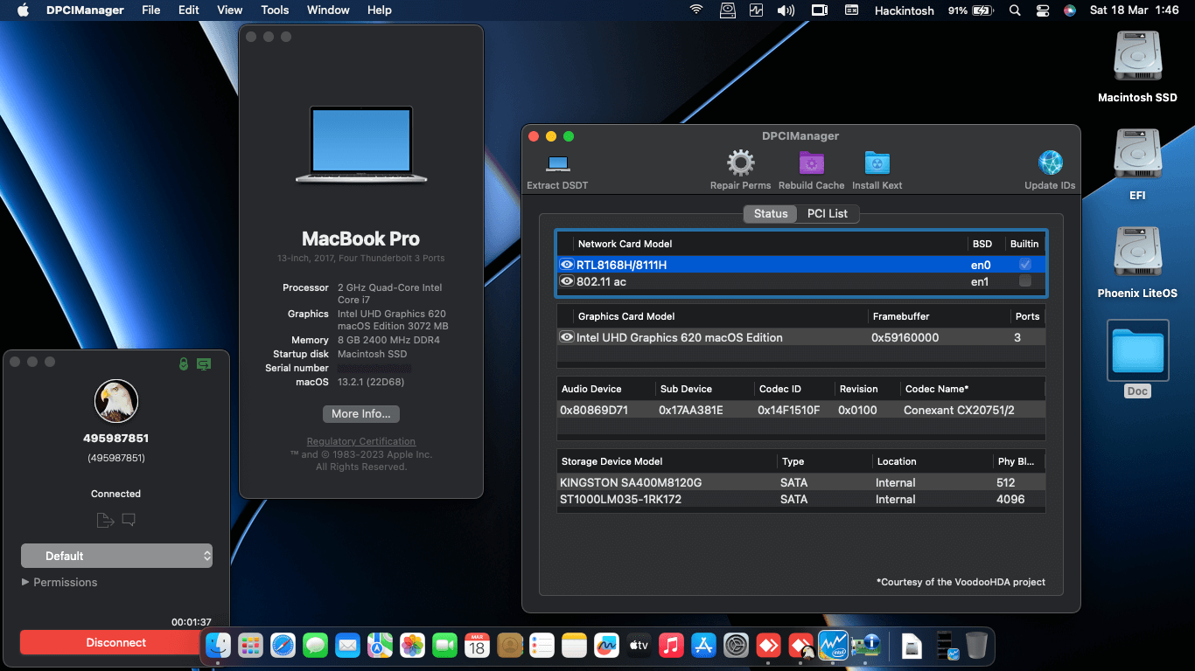This screenshot has height=671, width=1195.
Task: Select the Status tab
Action: point(771,213)
